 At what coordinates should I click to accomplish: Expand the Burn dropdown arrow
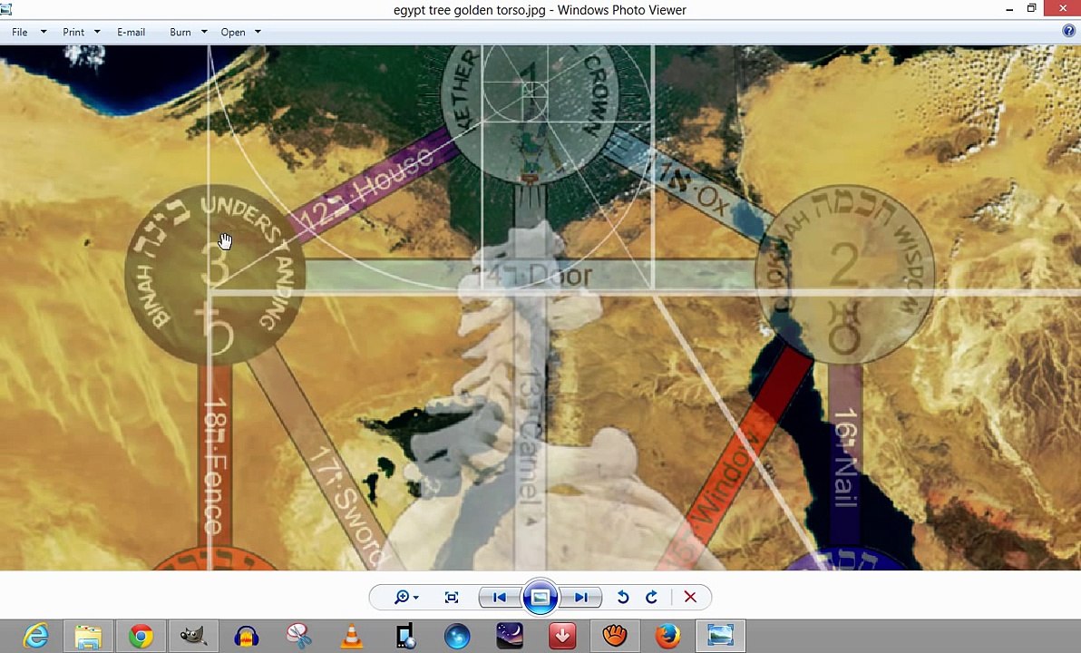pyautogui.click(x=204, y=32)
